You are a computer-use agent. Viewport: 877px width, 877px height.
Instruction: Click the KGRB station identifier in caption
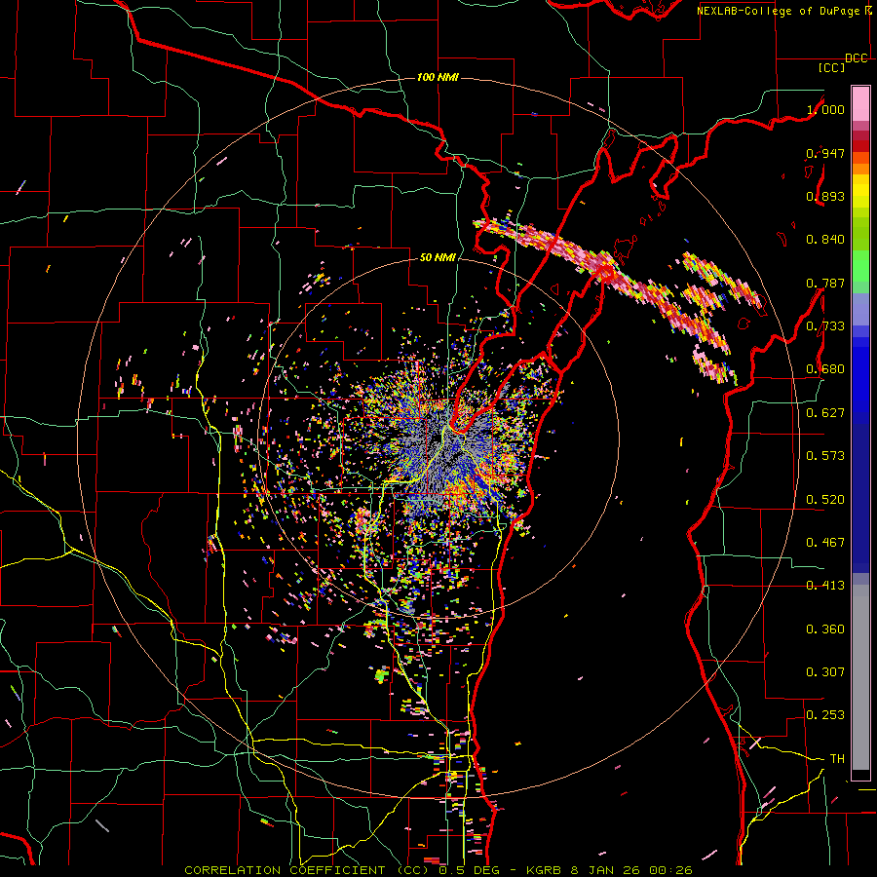pos(546,870)
